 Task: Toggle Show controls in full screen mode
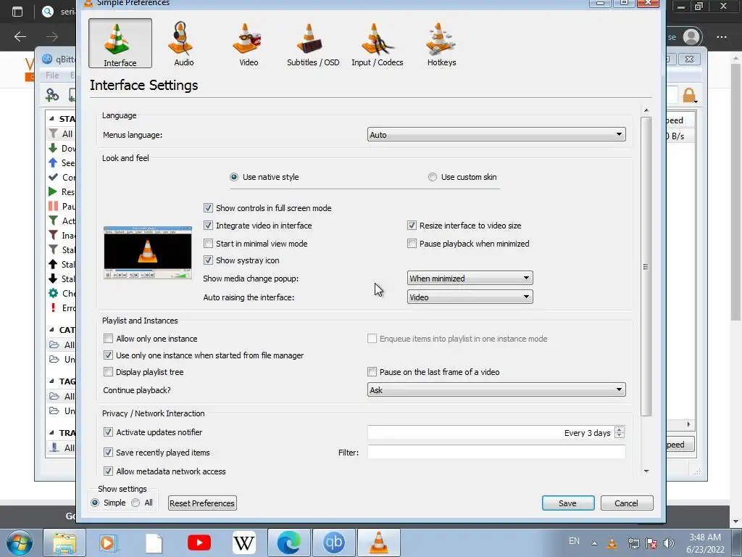[x=208, y=208]
